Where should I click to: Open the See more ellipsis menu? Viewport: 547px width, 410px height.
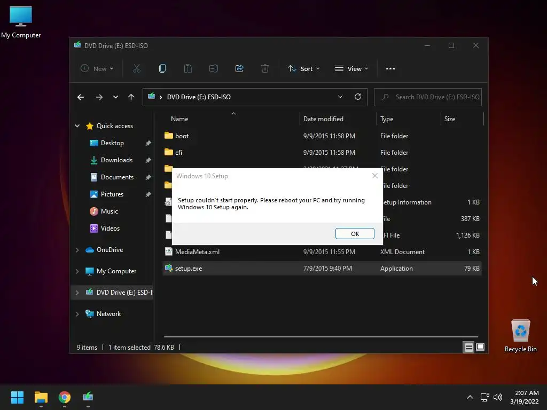[390, 69]
